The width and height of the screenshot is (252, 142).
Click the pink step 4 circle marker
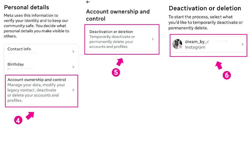pyautogui.click(x=18, y=120)
